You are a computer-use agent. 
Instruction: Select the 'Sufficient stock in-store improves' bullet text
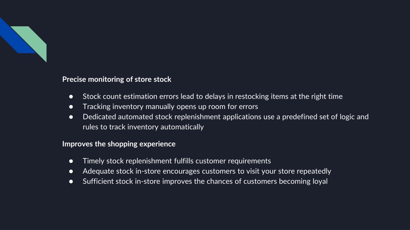click(205, 181)
